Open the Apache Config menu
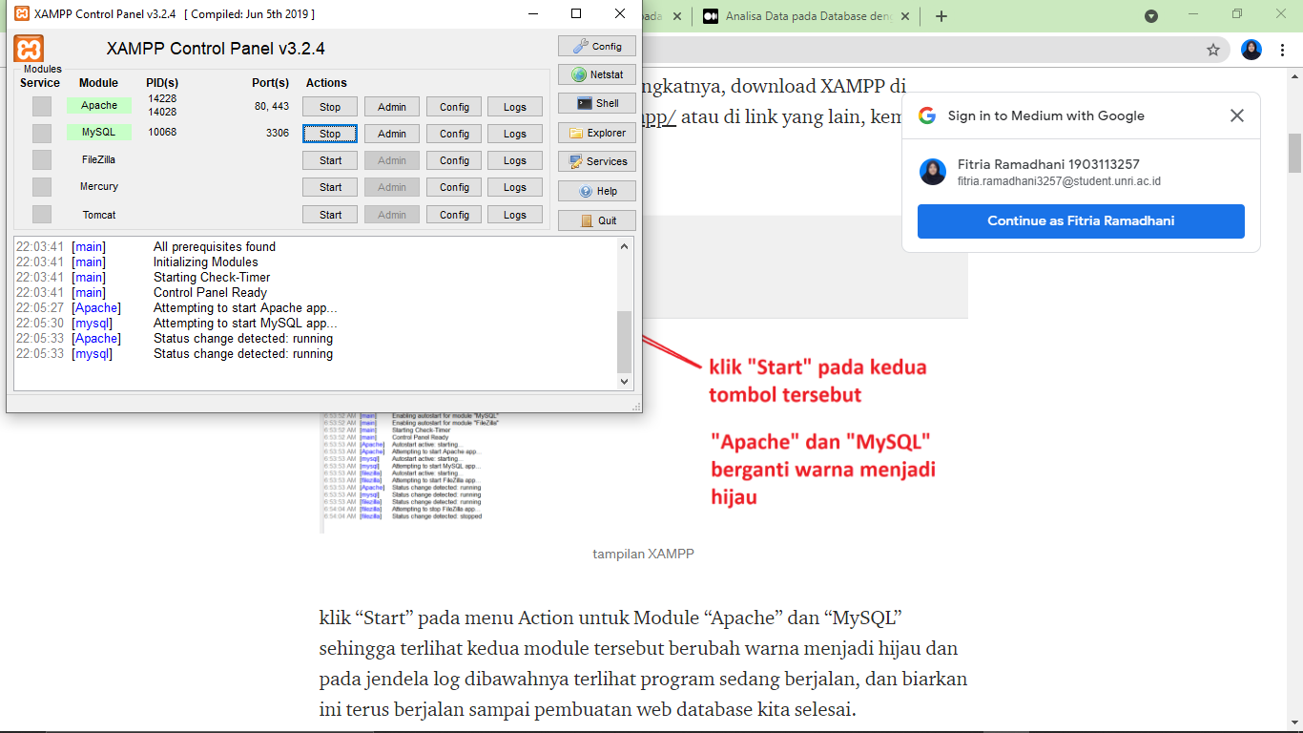The image size is (1303, 733). click(454, 107)
